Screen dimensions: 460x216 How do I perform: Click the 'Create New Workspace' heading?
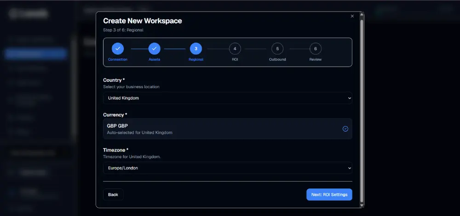coord(143,21)
